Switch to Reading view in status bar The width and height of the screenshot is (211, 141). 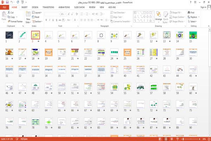pos(172,139)
